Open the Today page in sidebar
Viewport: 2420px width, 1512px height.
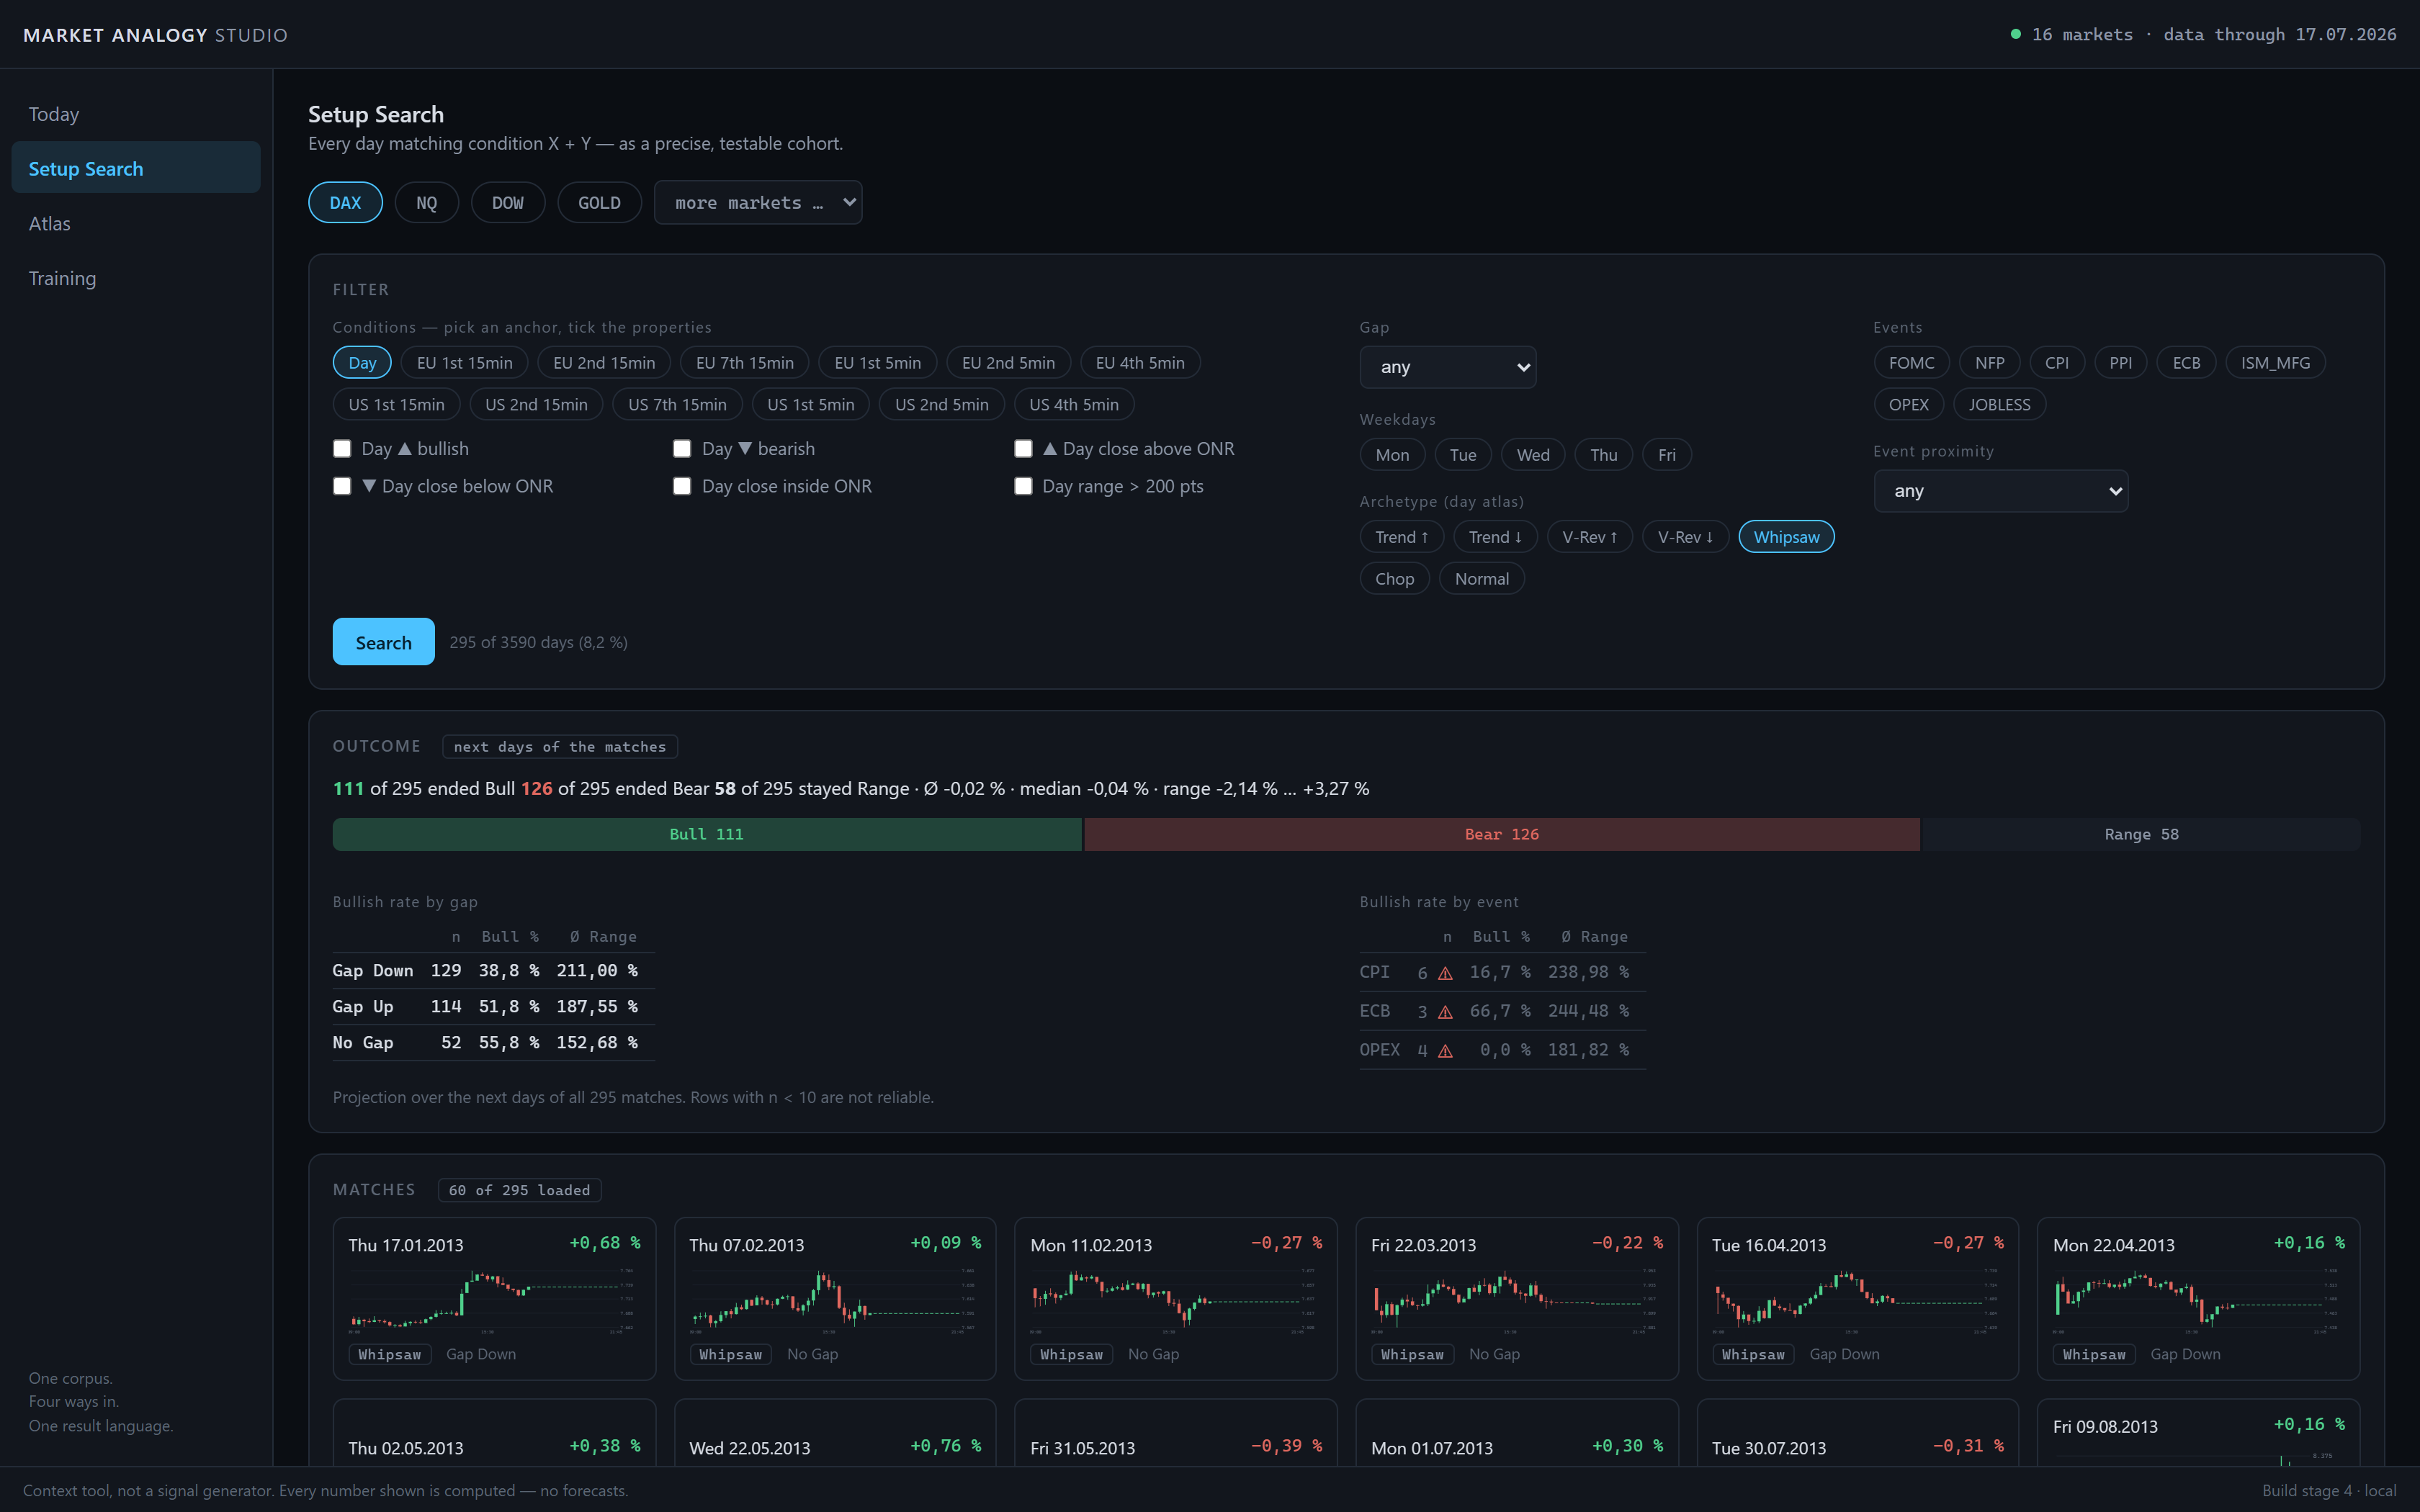[x=135, y=114]
